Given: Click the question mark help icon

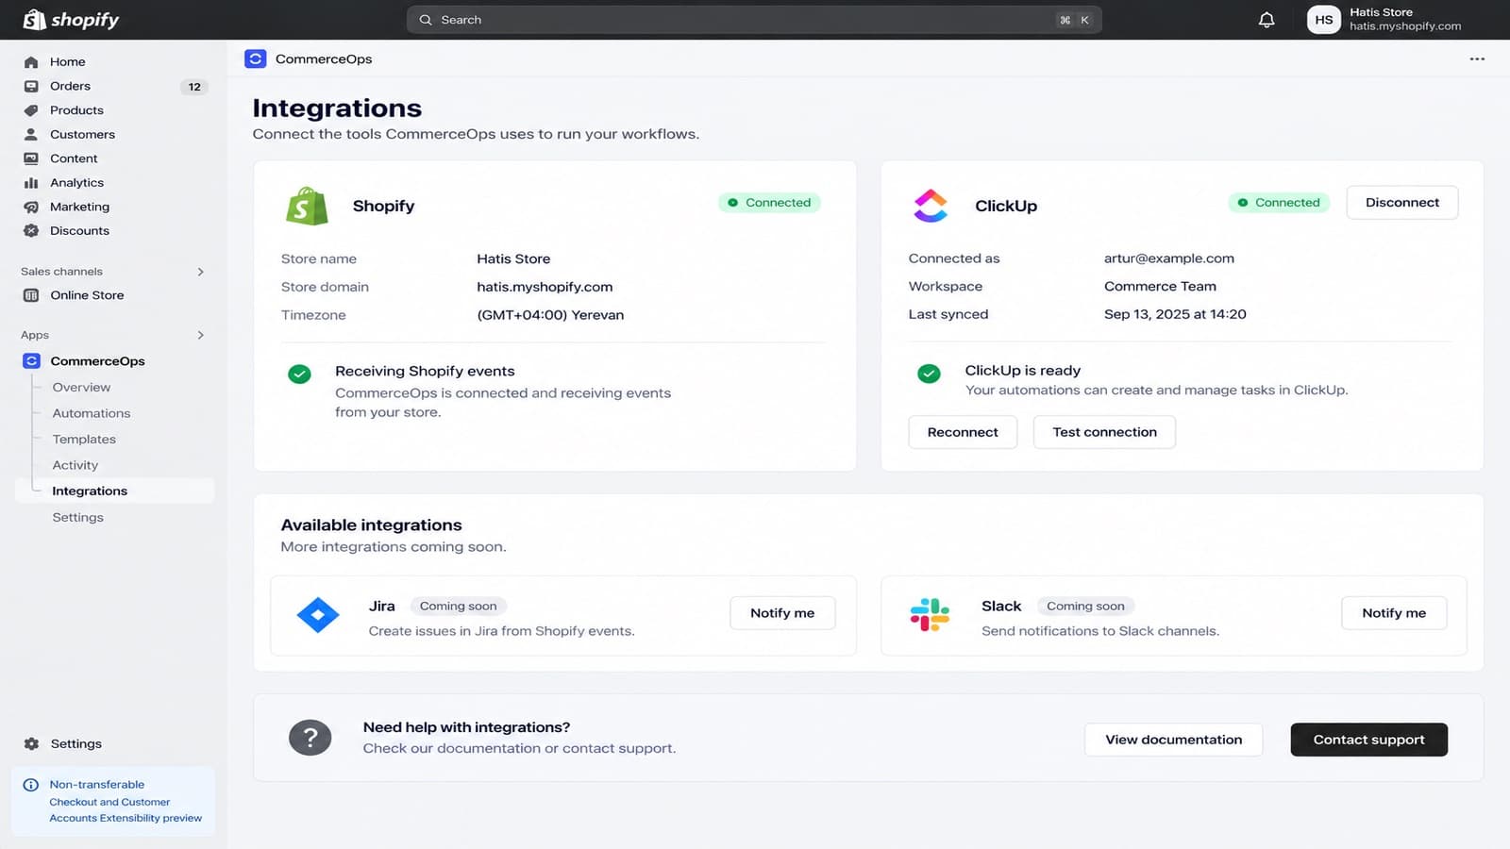Looking at the screenshot, I should [x=310, y=738].
